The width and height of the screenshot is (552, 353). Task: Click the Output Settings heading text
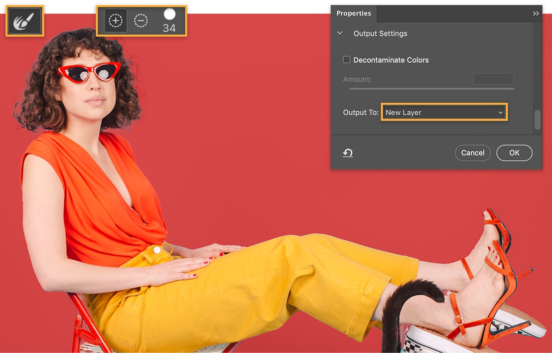point(380,34)
